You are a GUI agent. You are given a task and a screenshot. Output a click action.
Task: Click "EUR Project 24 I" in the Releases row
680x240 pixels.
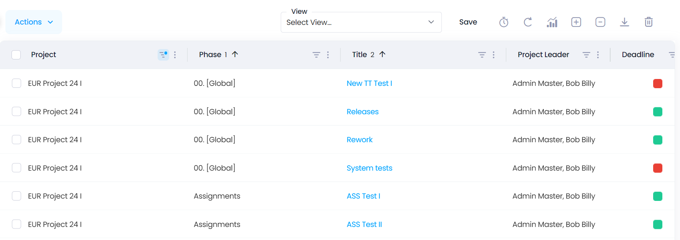(55, 112)
